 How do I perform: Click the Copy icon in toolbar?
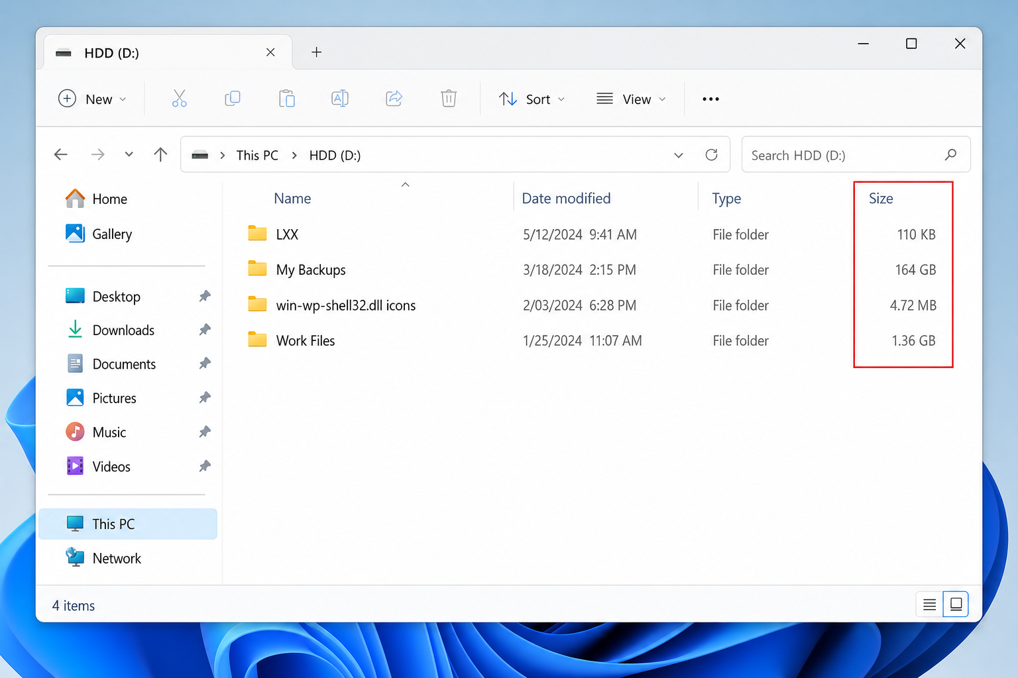click(233, 99)
